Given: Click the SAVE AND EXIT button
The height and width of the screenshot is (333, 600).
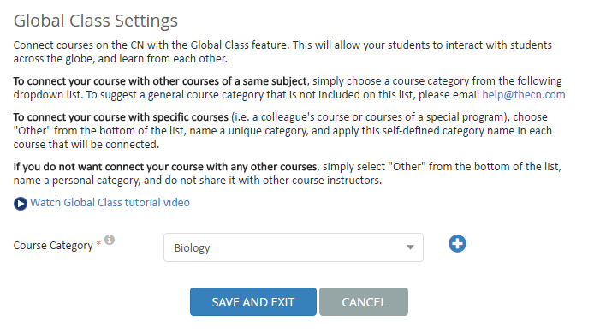Looking at the screenshot, I should 253,302.
